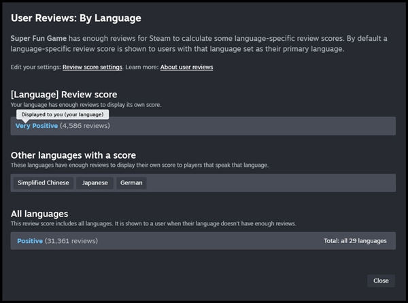Close the User Reviews dialog
This screenshot has height=303, width=408.
click(381, 281)
